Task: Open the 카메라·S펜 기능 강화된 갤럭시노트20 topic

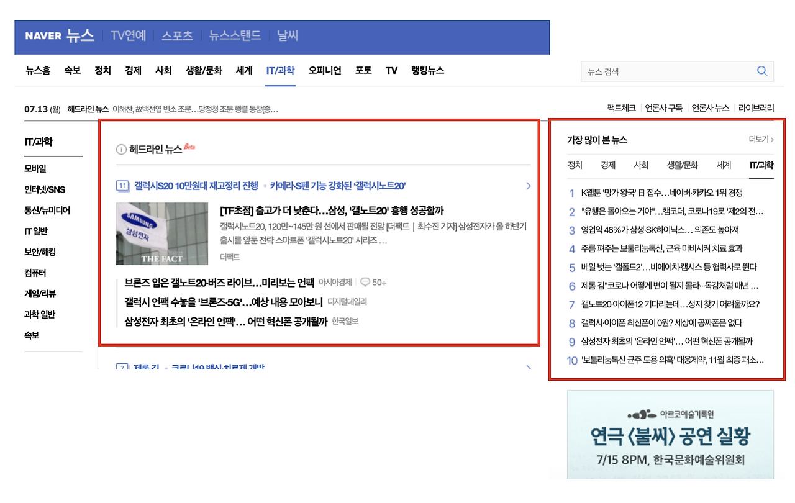Action: coord(338,186)
